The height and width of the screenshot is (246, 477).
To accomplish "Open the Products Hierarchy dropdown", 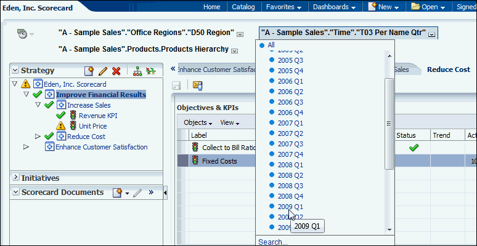I will pos(234,50).
